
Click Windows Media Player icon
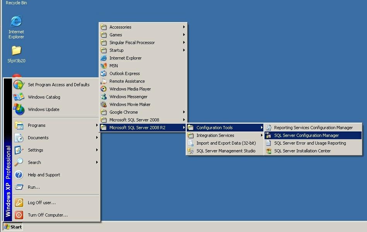104,89
